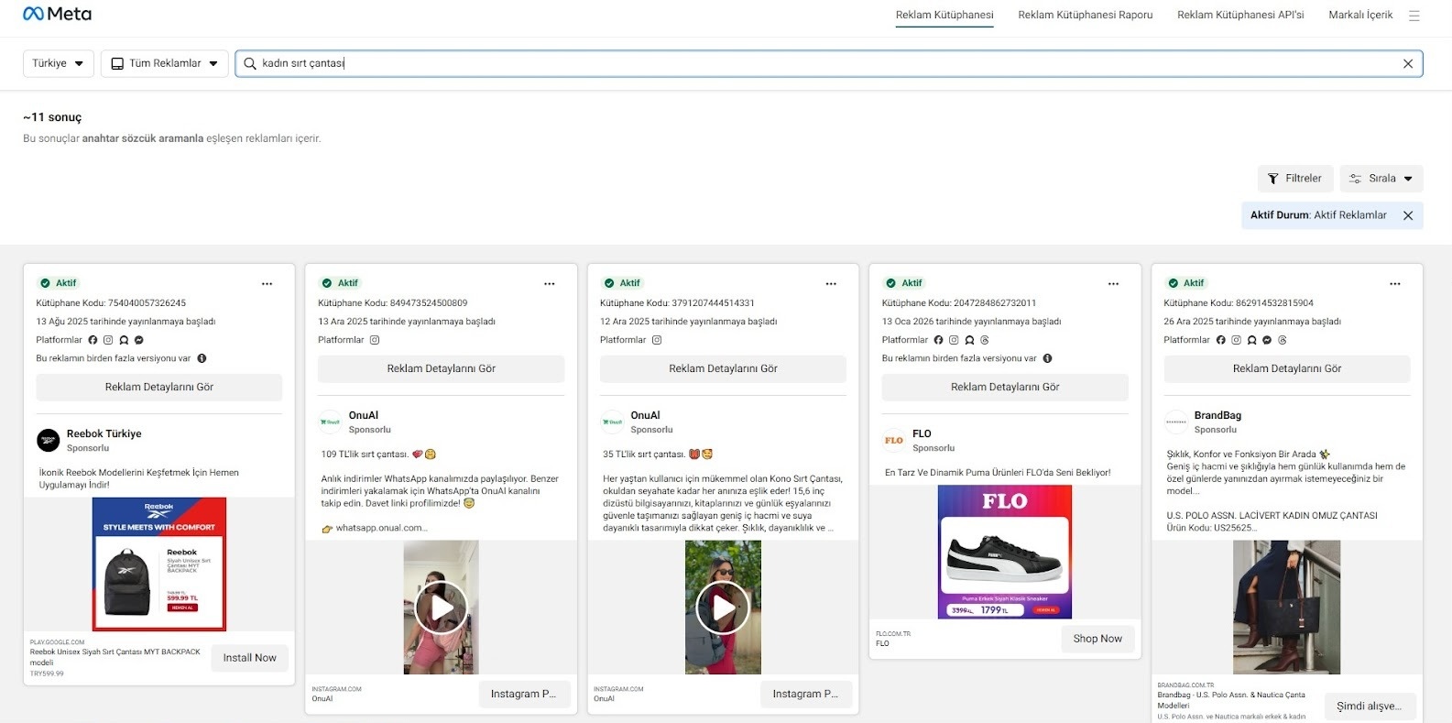Open three-dot menu on FLO ad card

coord(1113,284)
